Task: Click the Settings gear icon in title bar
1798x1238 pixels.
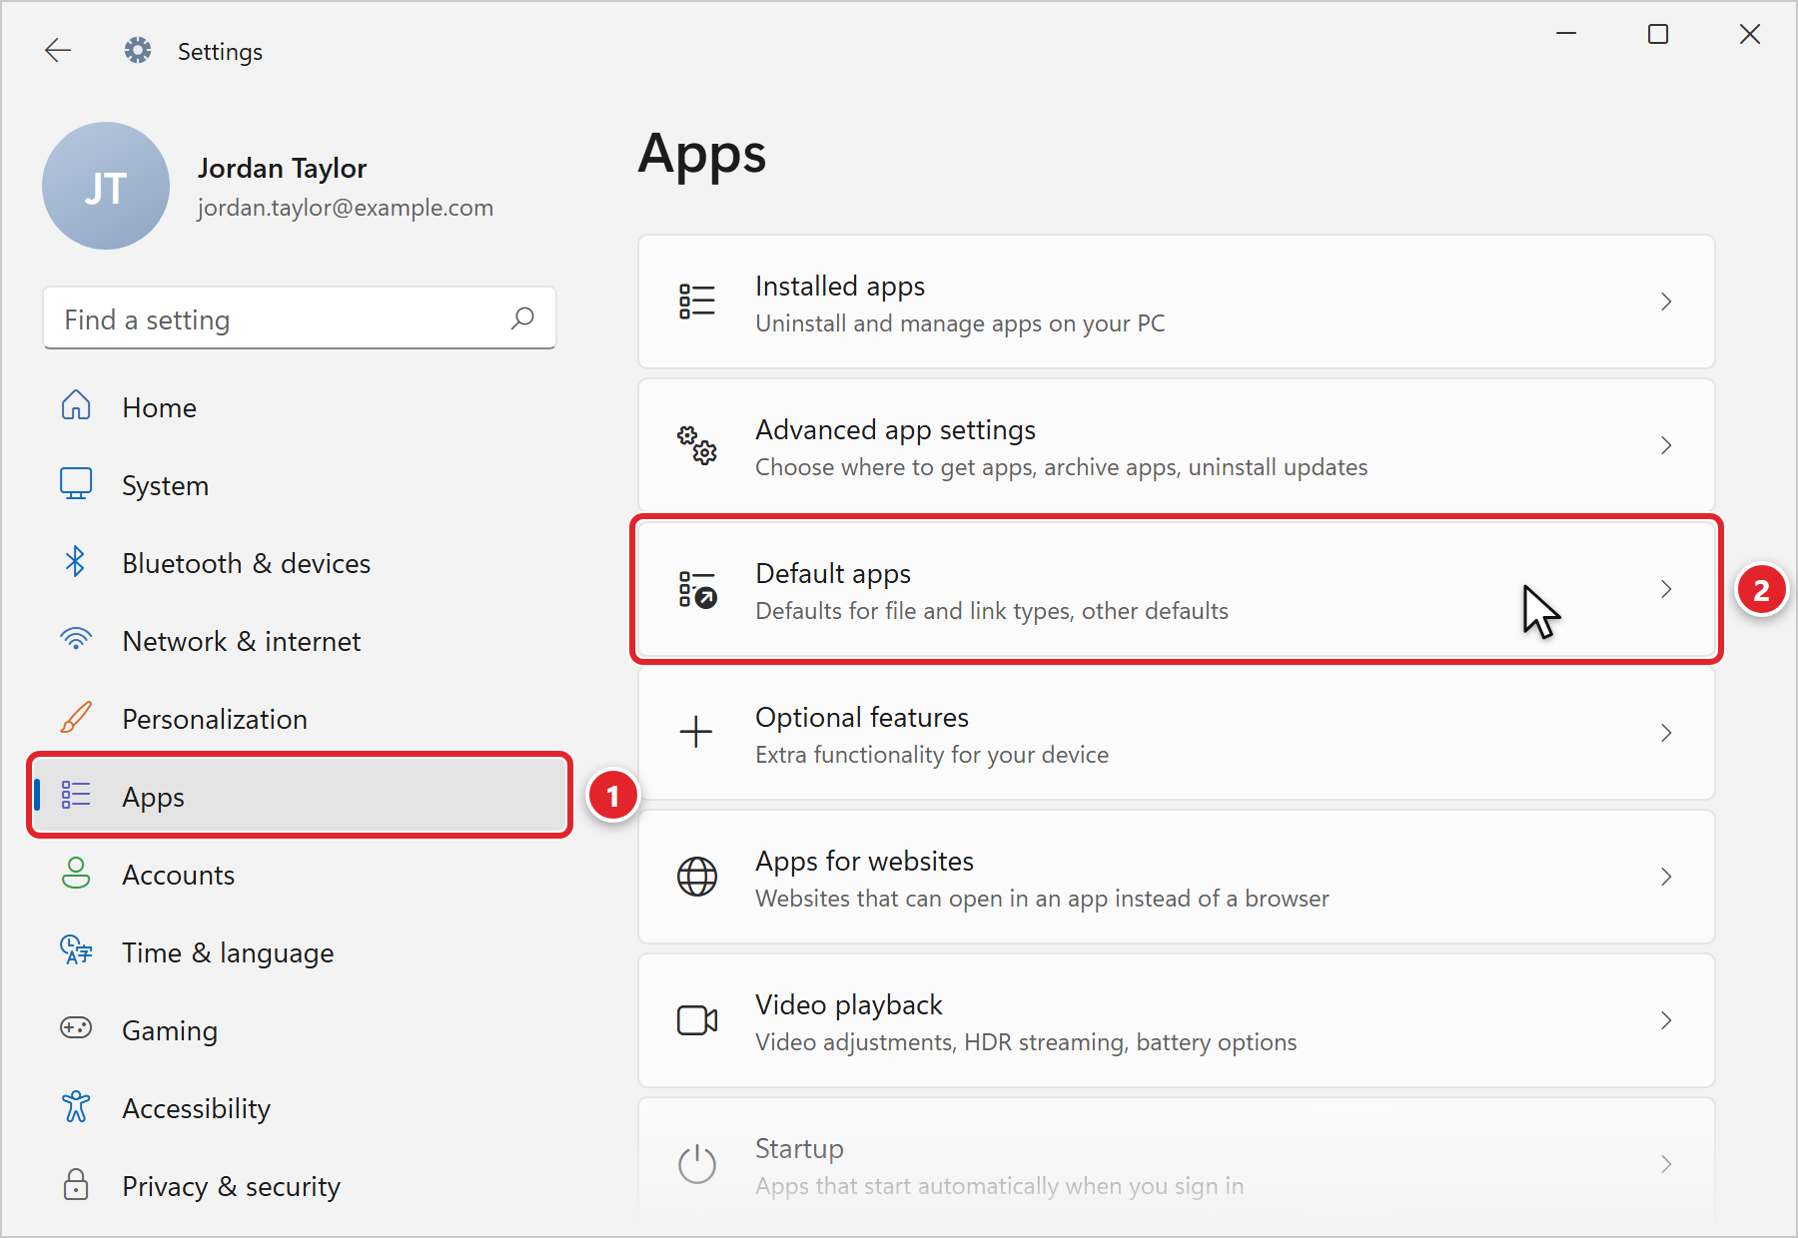Action: tap(138, 50)
